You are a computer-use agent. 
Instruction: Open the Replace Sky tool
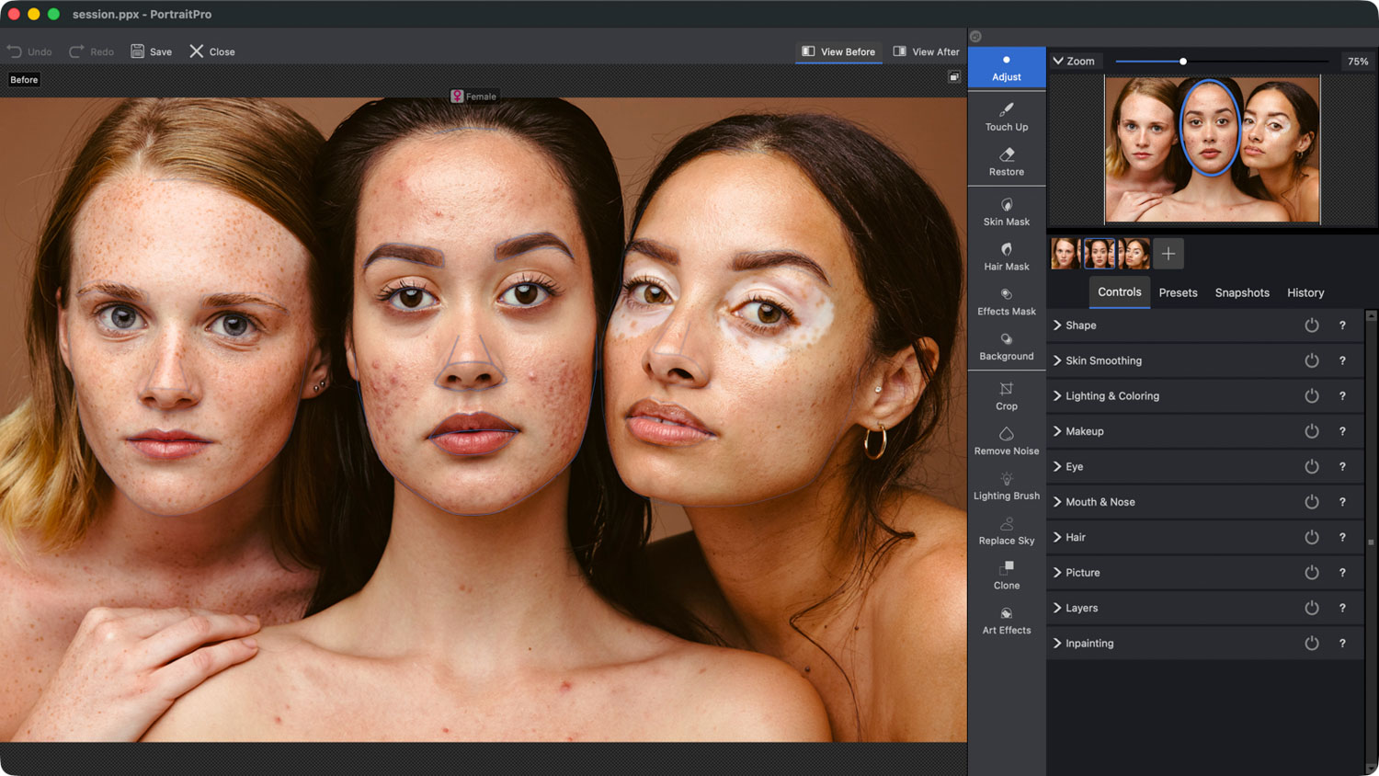pyautogui.click(x=1007, y=531)
